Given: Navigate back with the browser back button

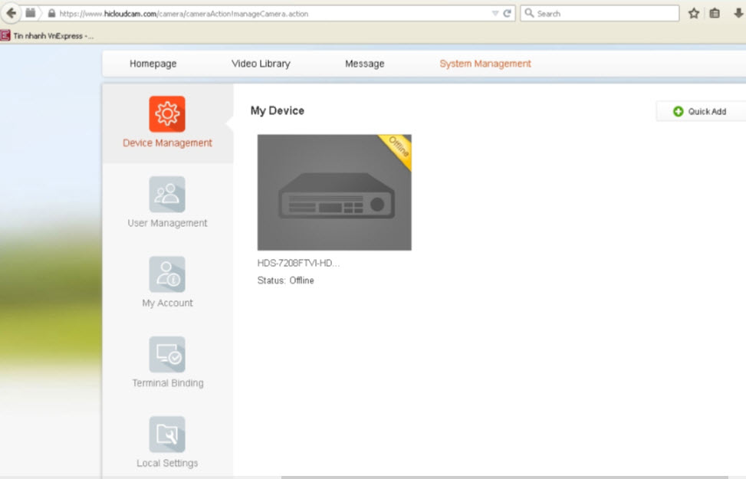Looking at the screenshot, I should pos(10,13).
